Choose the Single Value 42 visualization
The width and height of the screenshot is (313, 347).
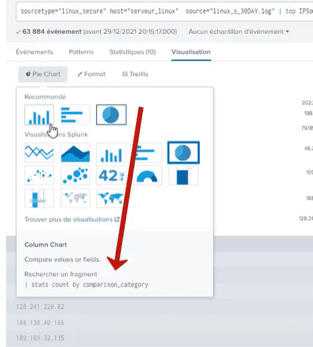click(x=111, y=175)
